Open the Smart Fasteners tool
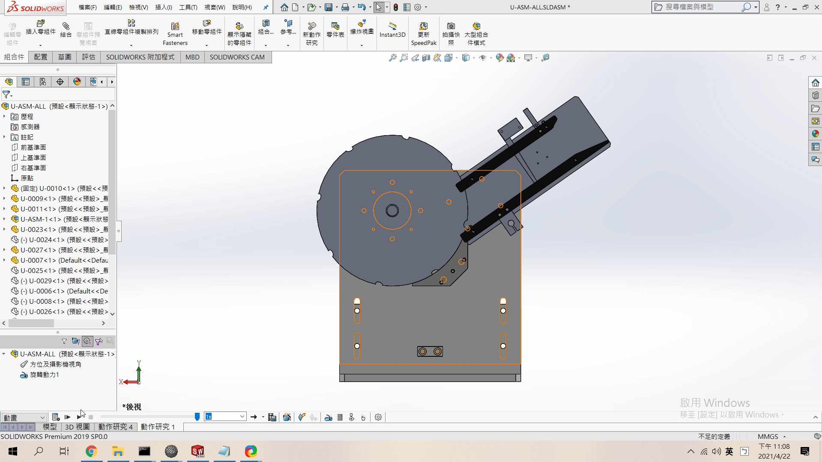822x462 pixels. (175, 33)
